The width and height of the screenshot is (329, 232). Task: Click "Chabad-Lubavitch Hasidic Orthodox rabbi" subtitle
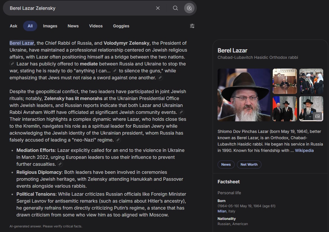coord(258,57)
